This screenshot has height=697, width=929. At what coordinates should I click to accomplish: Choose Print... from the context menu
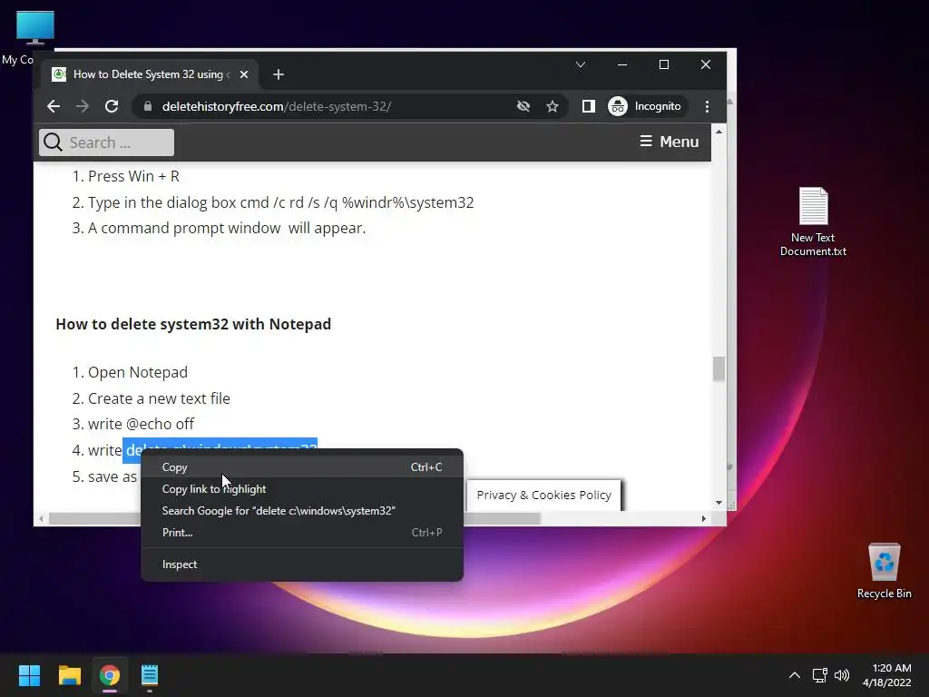pos(302,532)
